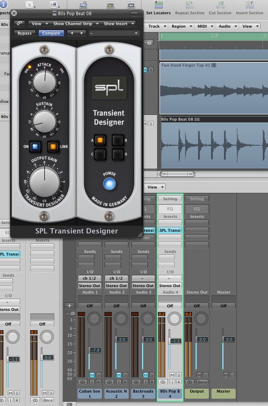This screenshot has width=268, height=406.
Task: Open automation mode Off on Audio 3
Action: 143,306
